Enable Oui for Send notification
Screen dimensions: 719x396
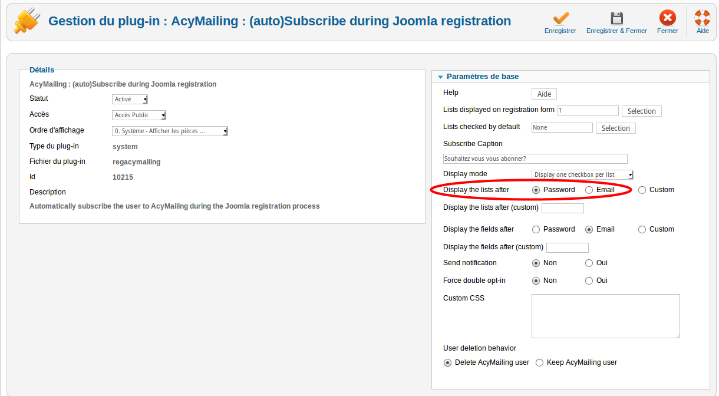pos(589,263)
